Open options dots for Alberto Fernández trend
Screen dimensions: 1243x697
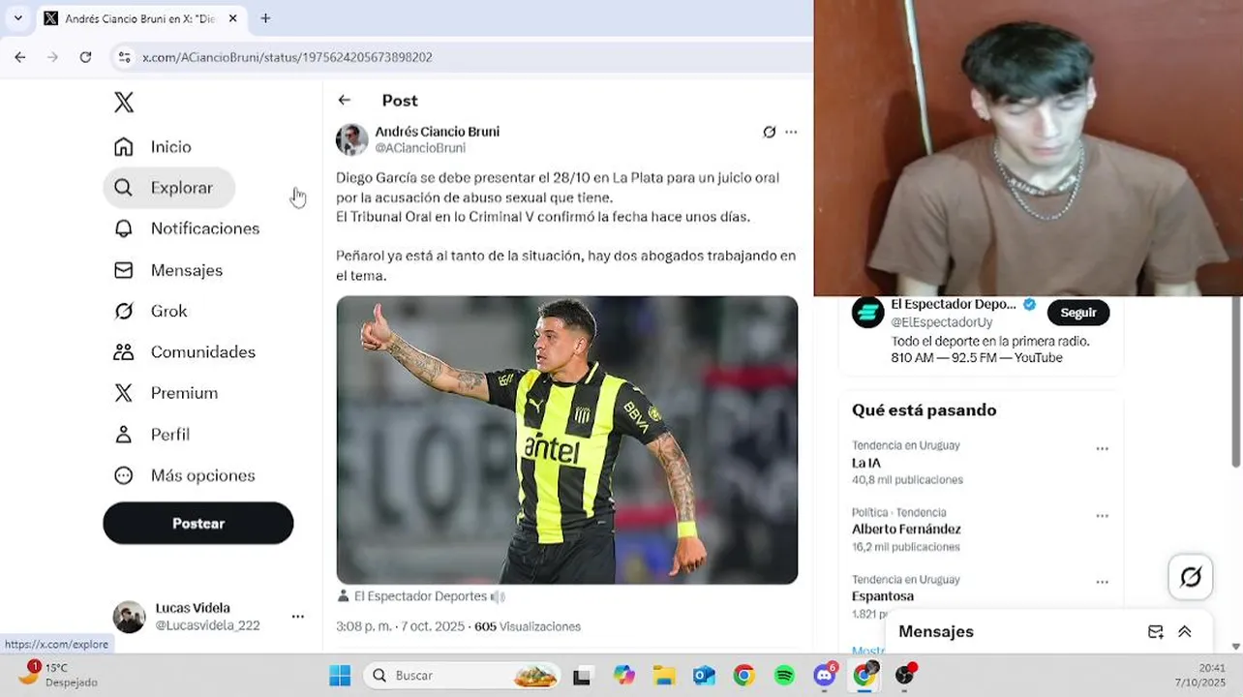tap(1102, 516)
